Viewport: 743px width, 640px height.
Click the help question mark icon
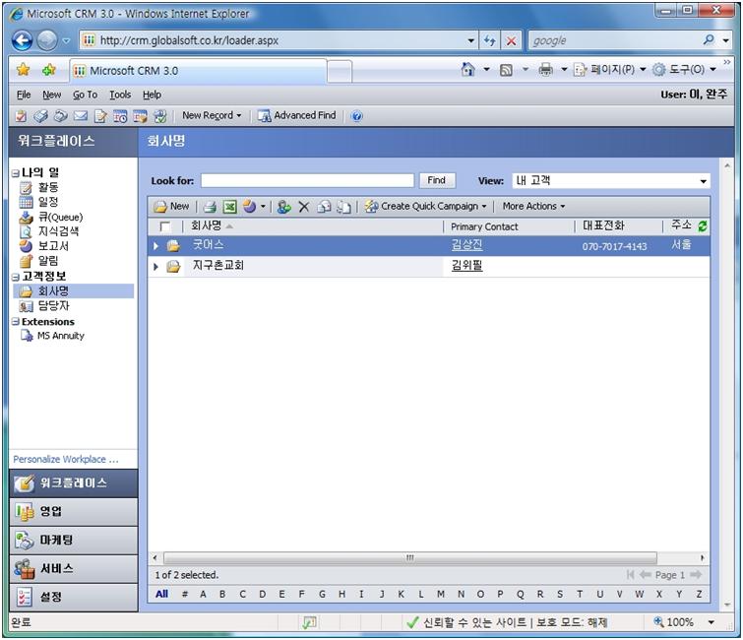click(x=357, y=116)
